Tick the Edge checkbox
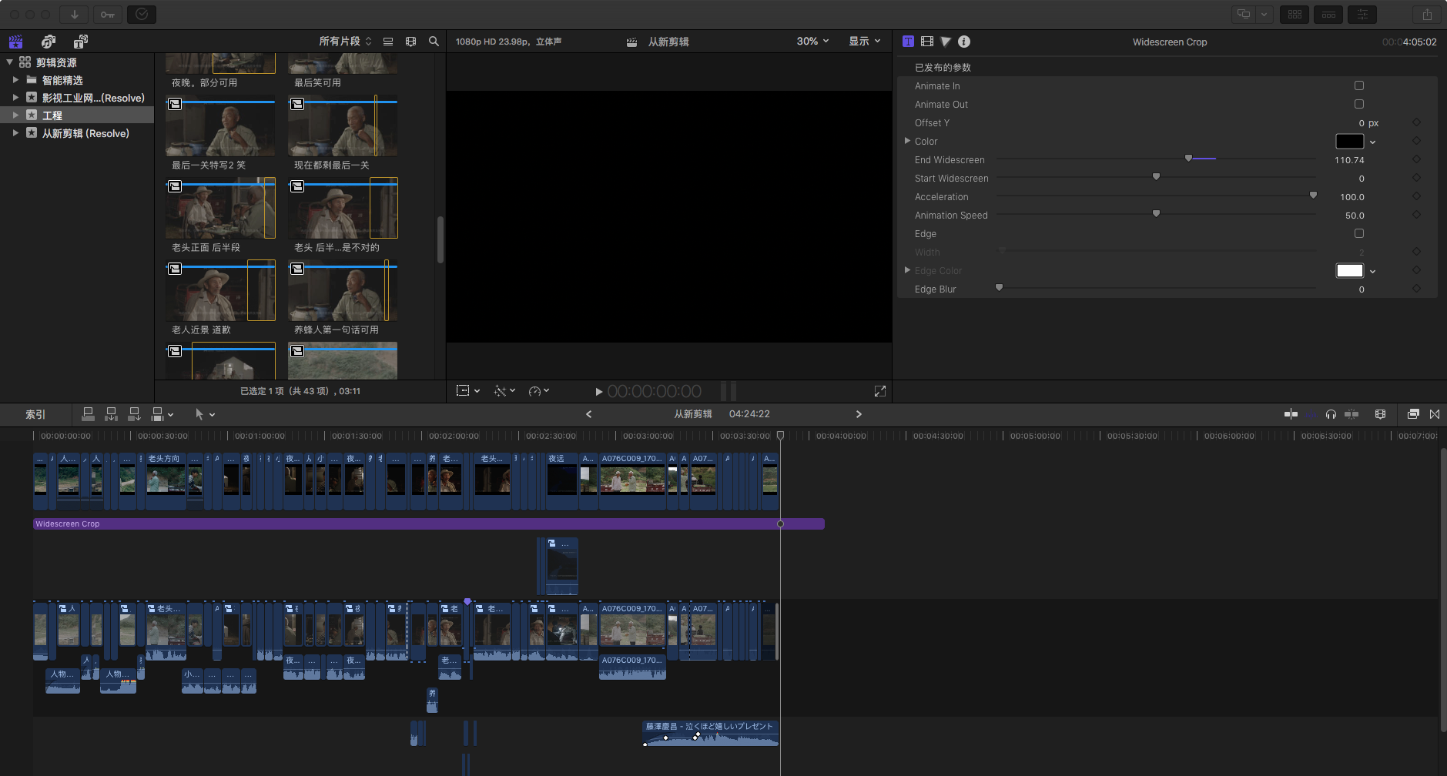Screen dimensions: 1447x776 [x=1358, y=234]
